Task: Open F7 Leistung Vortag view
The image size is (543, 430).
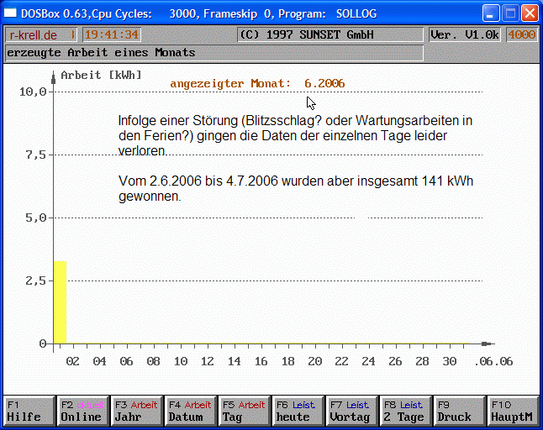Action: click(x=351, y=411)
